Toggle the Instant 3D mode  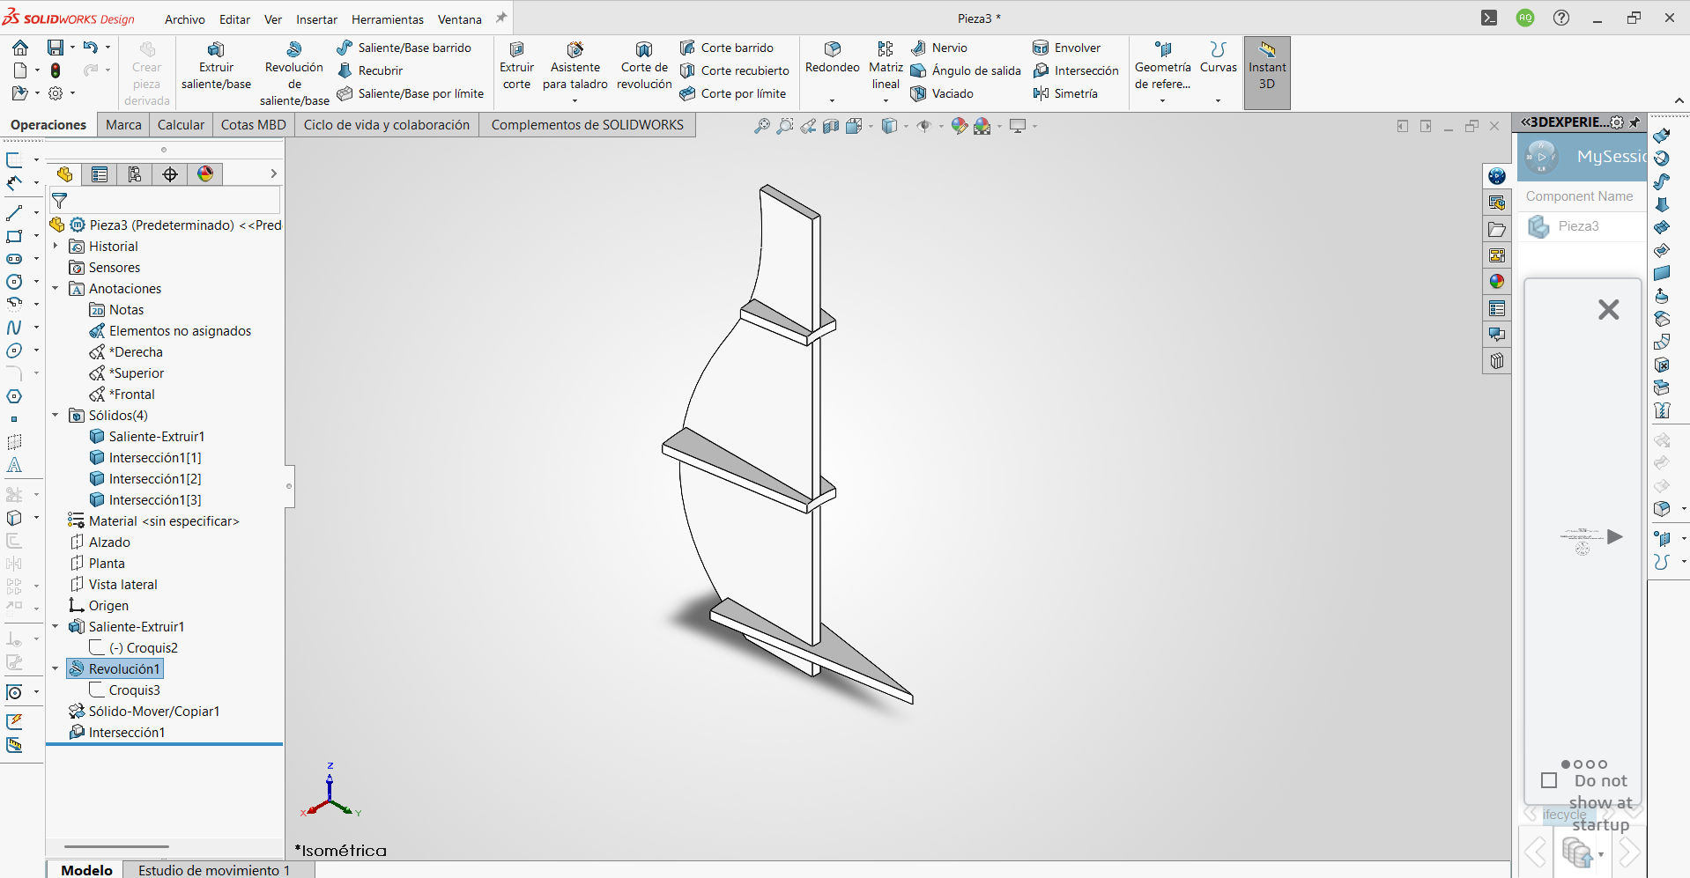pos(1267,73)
